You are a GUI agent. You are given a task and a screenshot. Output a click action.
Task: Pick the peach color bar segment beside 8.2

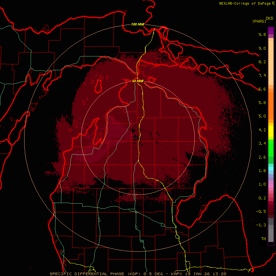point(271,63)
